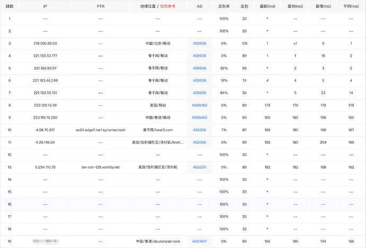The height and width of the screenshot is (248, 366).
Task: Open AS9808 link for IP 218.206.88.50
Action: pos(199,43)
